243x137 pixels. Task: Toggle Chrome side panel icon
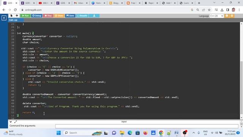pos(228,10)
